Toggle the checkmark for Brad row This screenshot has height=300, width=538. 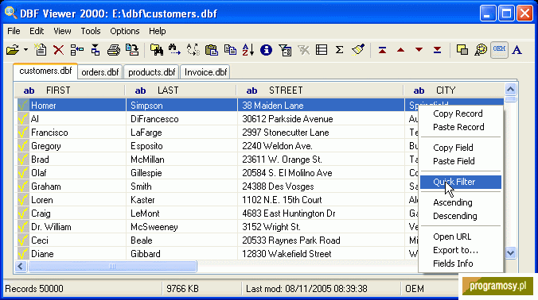tap(23, 160)
